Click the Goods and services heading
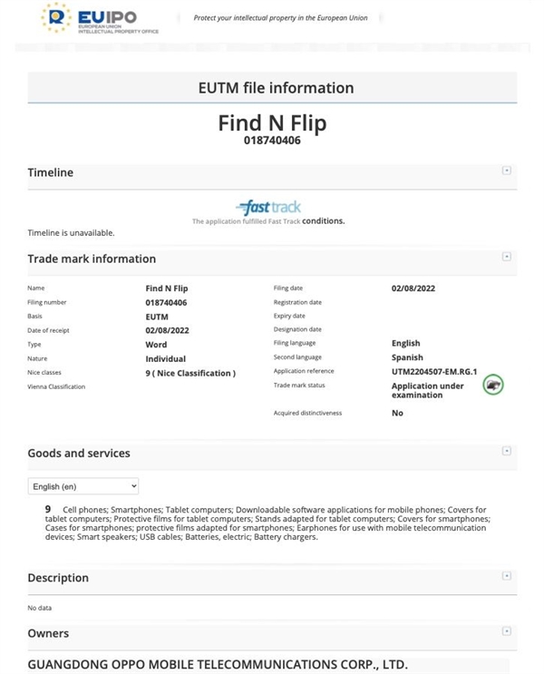 pos(79,453)
